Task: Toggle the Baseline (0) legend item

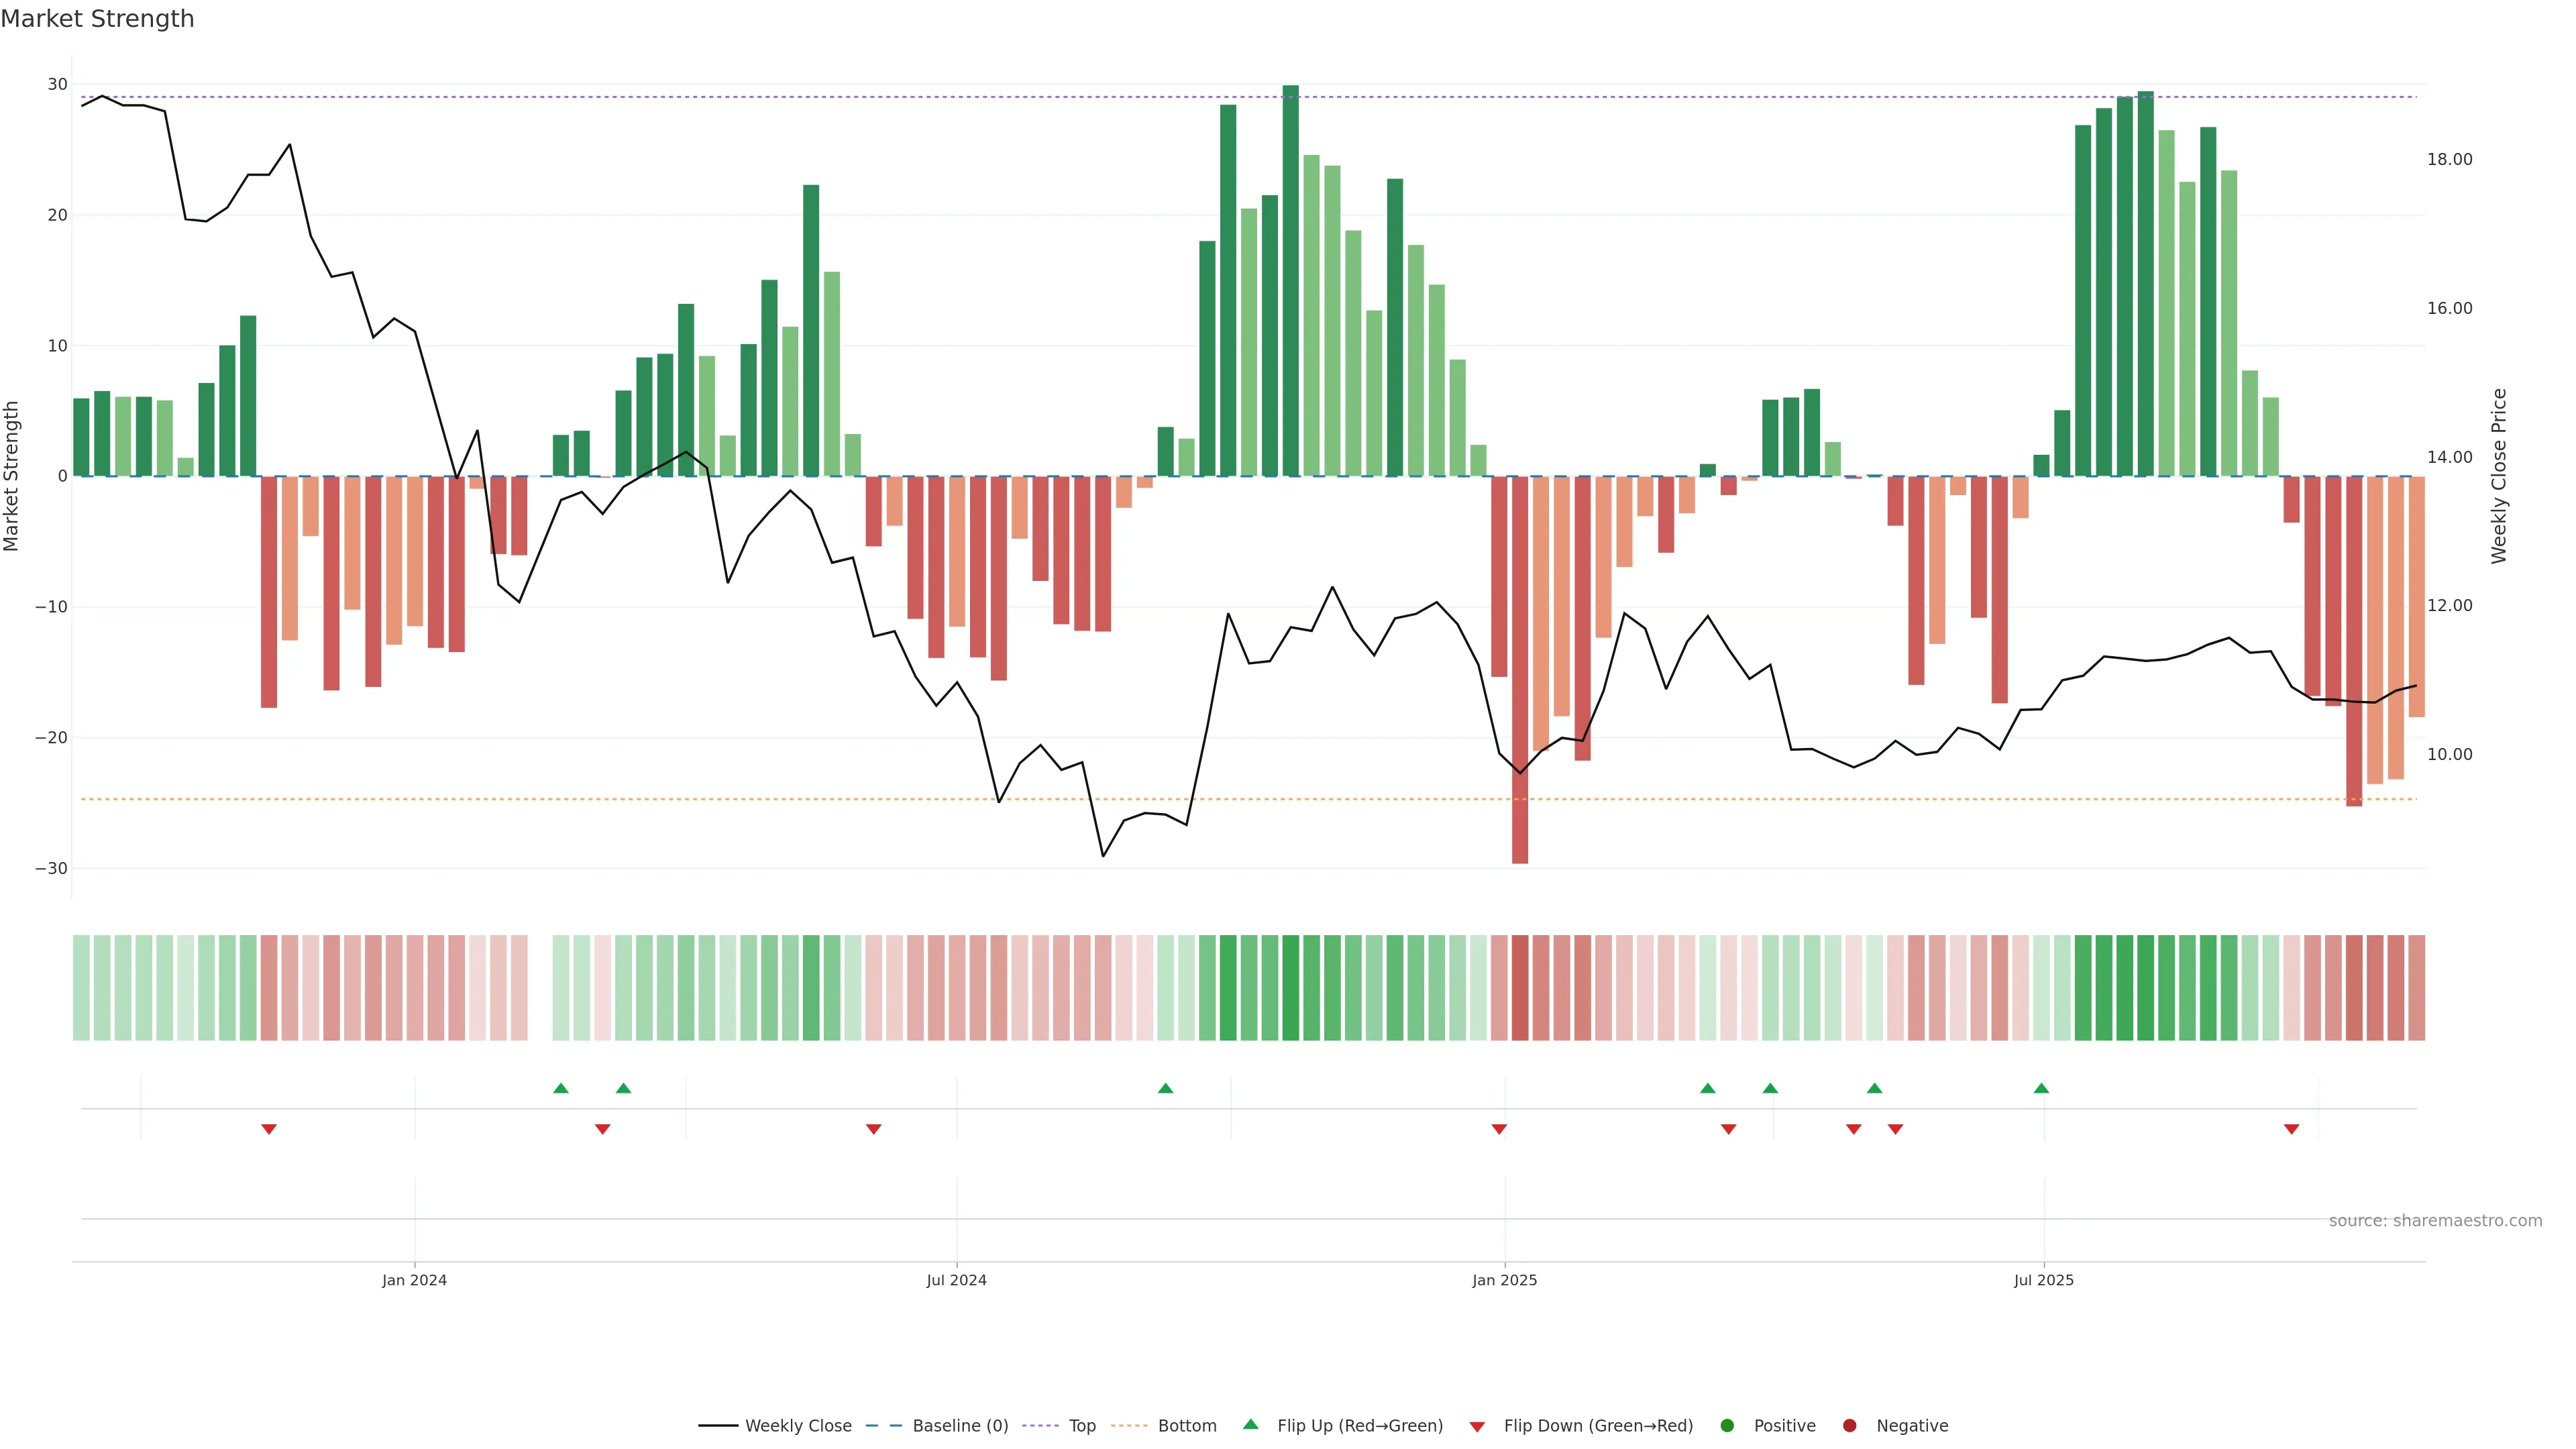Action: [x=959, y=1425]
